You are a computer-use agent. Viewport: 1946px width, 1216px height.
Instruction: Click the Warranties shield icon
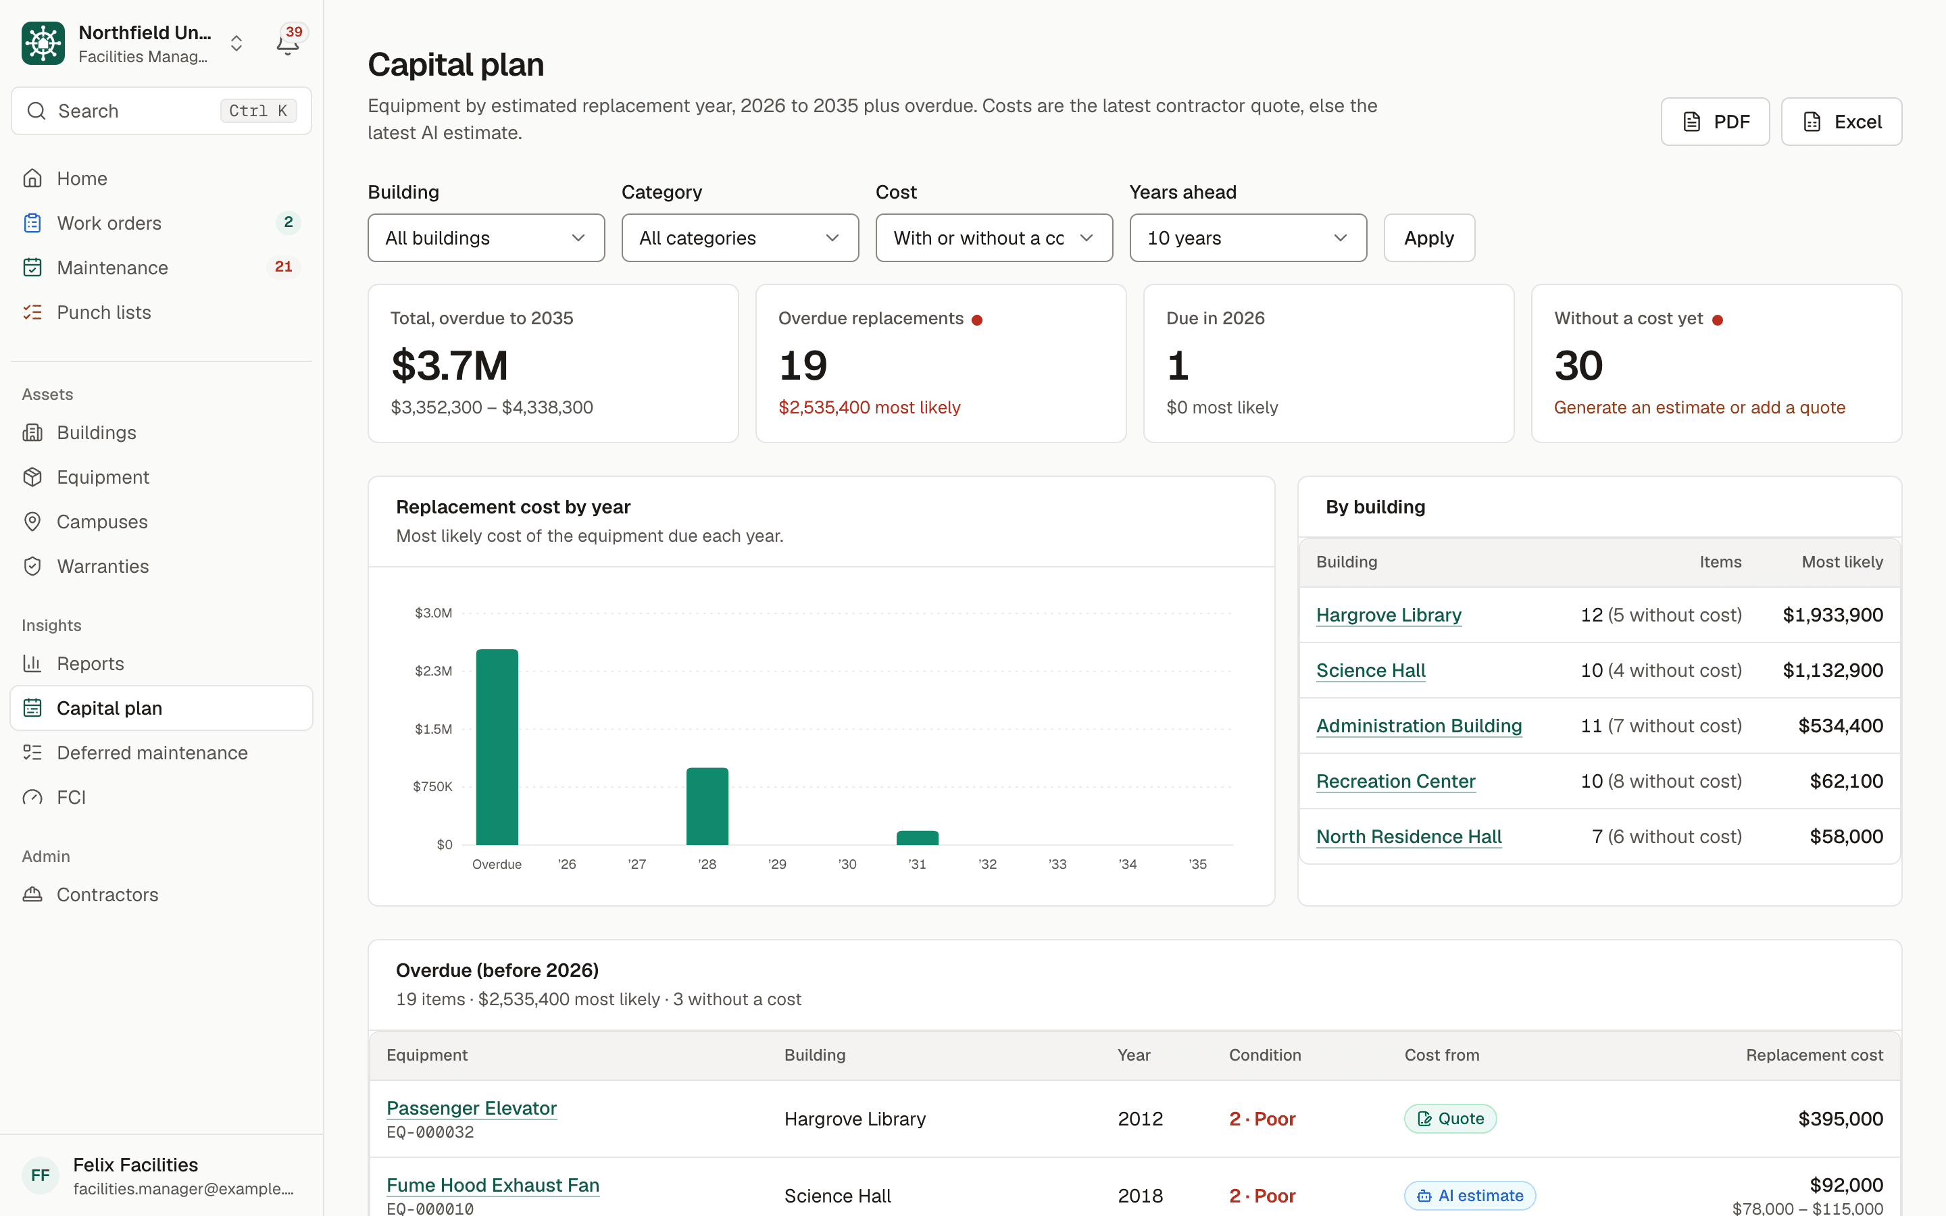point(32,566)
